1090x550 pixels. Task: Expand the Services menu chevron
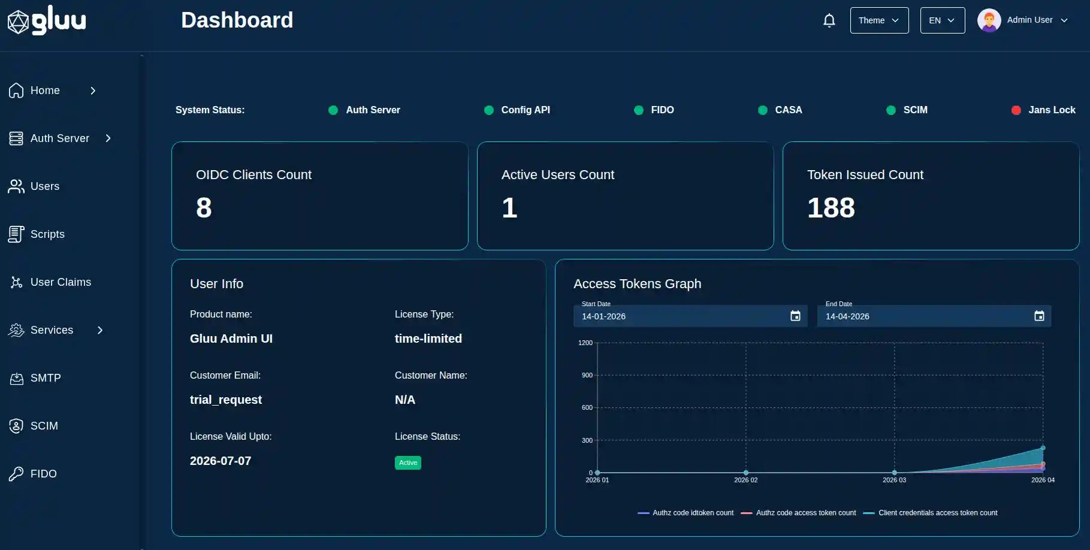(x=100, y=330)
